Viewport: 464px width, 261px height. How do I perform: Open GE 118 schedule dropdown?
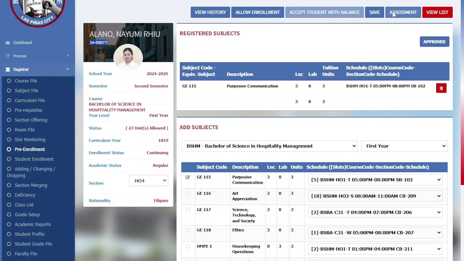pos(376,233)
